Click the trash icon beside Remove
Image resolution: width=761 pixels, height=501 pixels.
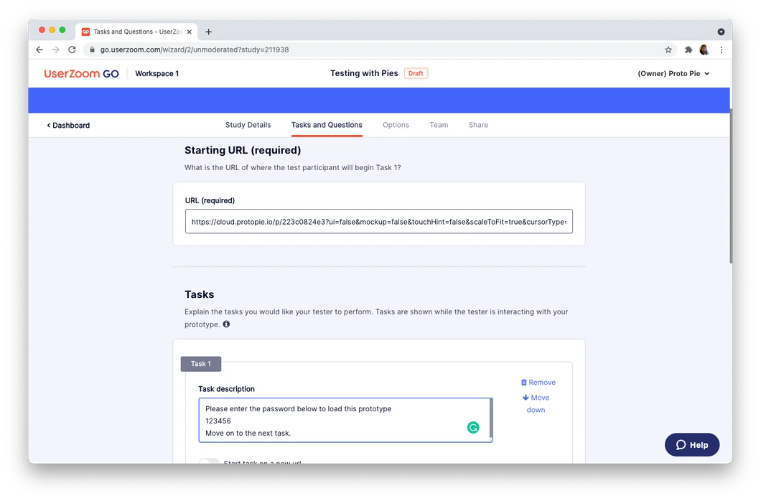coord(523,382)
